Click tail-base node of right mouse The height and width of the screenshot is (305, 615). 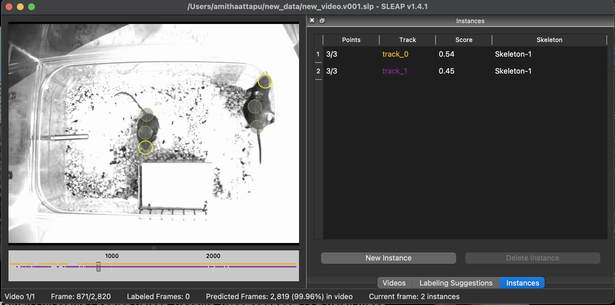pyautogui.click(x=257, y=127)
